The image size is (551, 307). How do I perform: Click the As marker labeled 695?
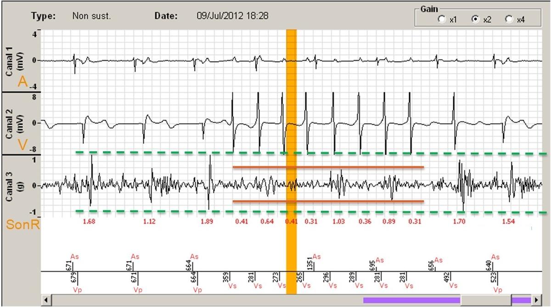tap(379, 260)
